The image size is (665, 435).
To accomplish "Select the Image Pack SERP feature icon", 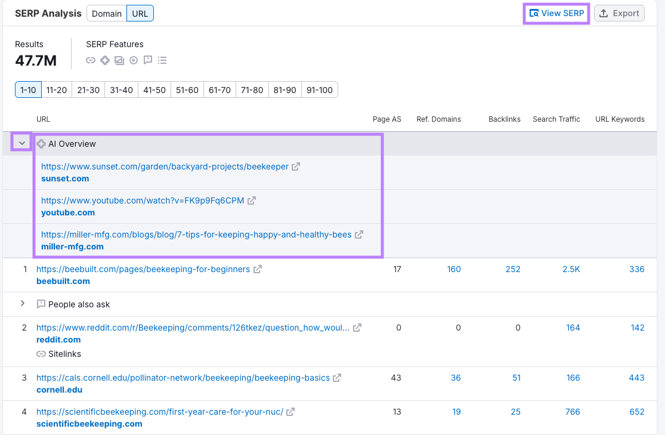I will point(119,60).
